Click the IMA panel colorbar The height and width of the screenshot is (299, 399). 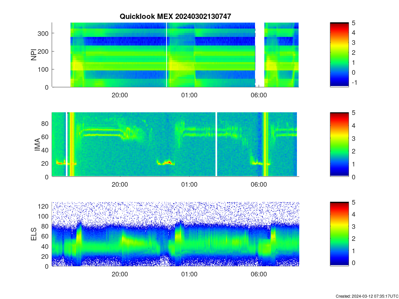[x=339, y=145]
